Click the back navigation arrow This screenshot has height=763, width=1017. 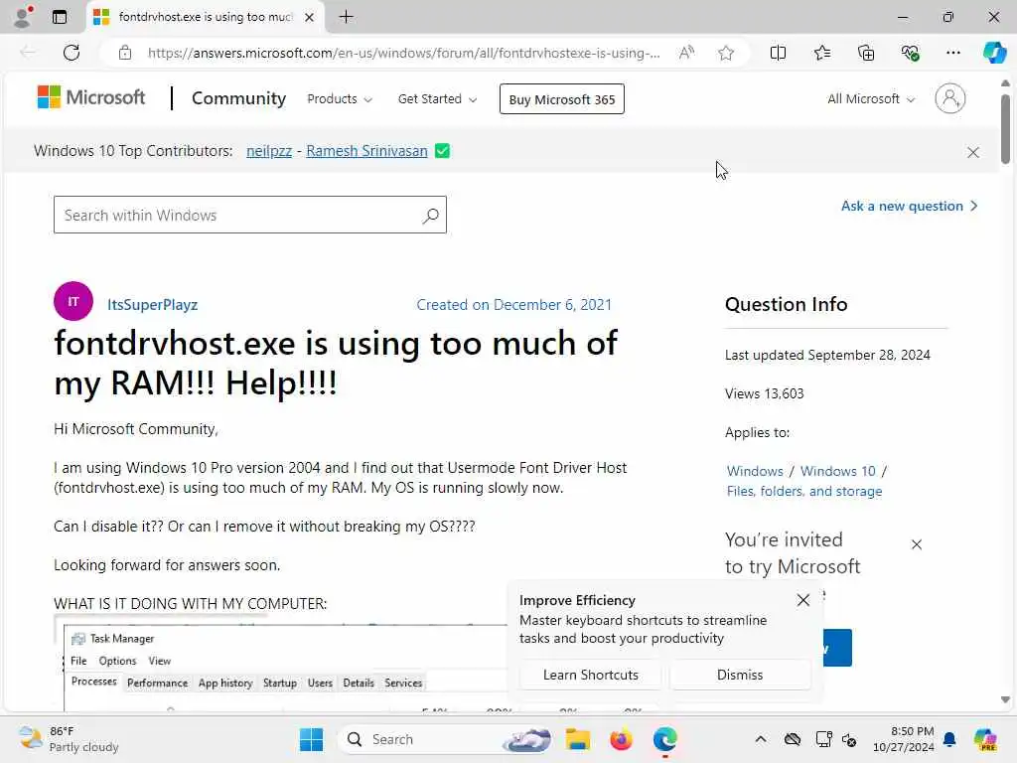click(28, 53)
